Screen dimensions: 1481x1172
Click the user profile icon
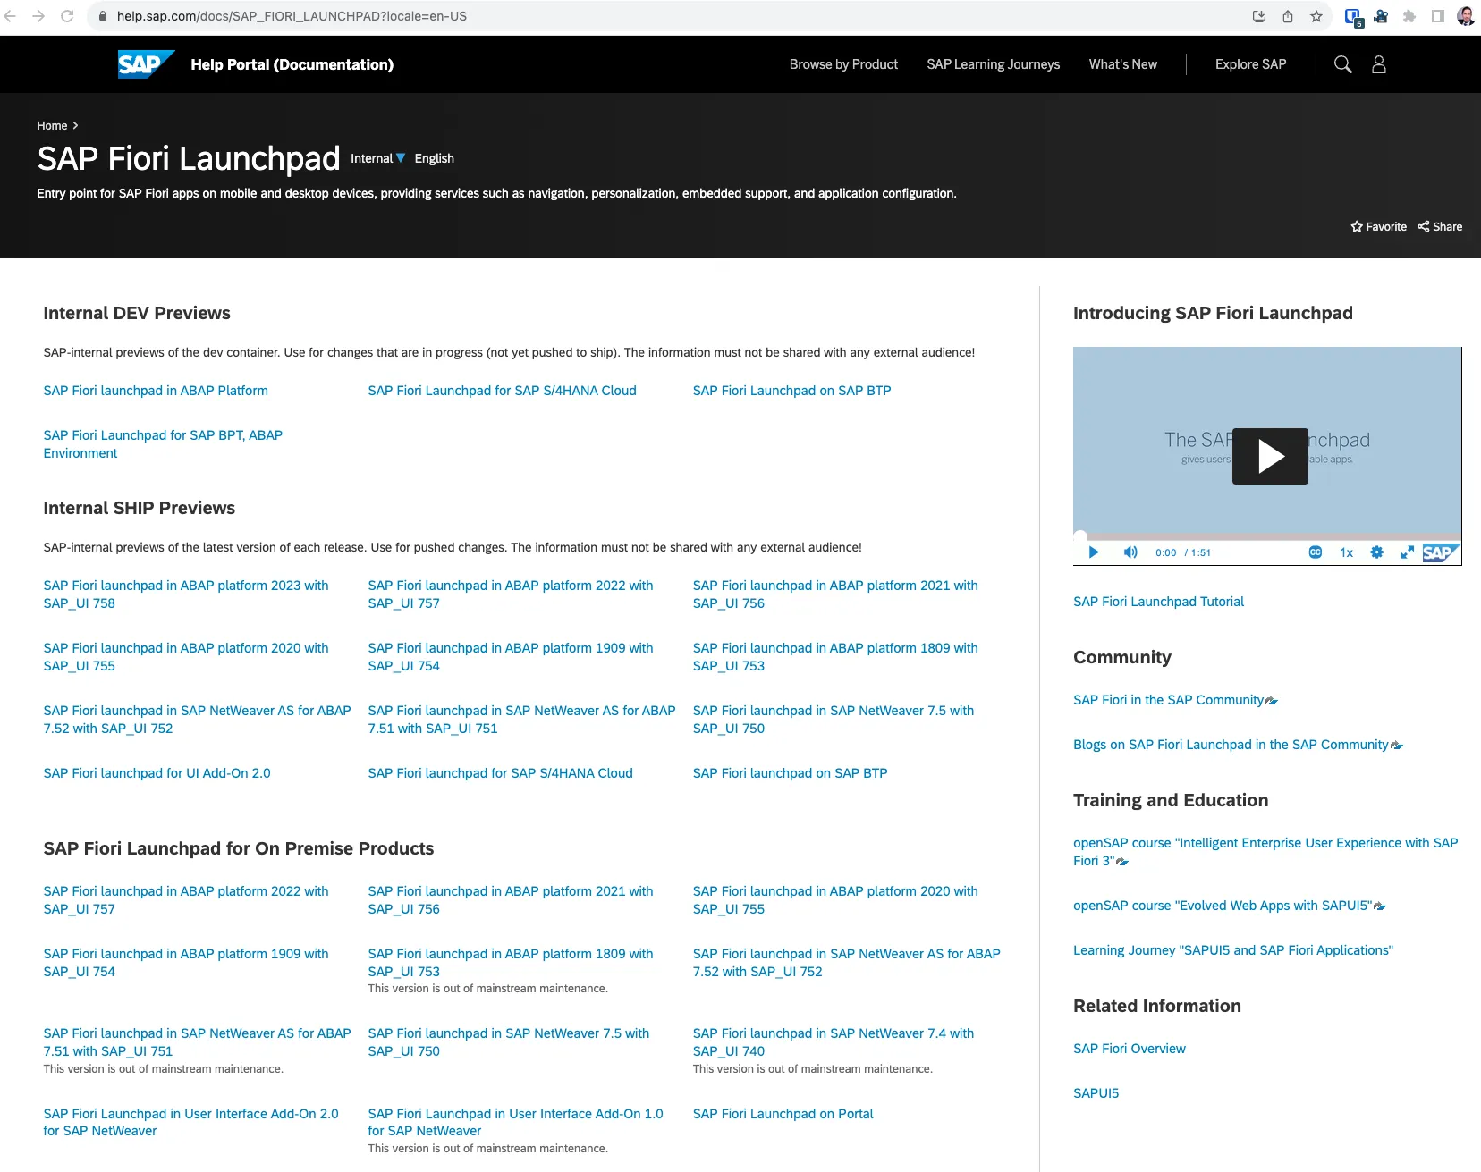(x=1378, y=64)
